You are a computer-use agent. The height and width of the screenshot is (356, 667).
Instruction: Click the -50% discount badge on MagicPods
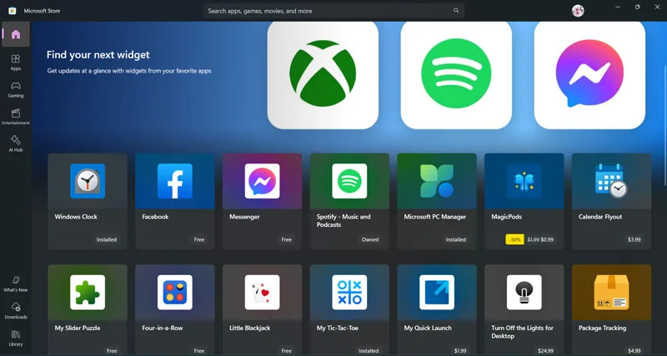click(514, 239)
